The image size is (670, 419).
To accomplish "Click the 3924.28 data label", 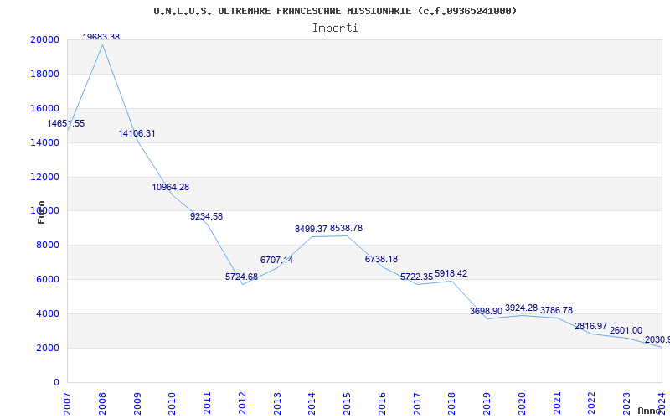I will click(x=521, y=308).
